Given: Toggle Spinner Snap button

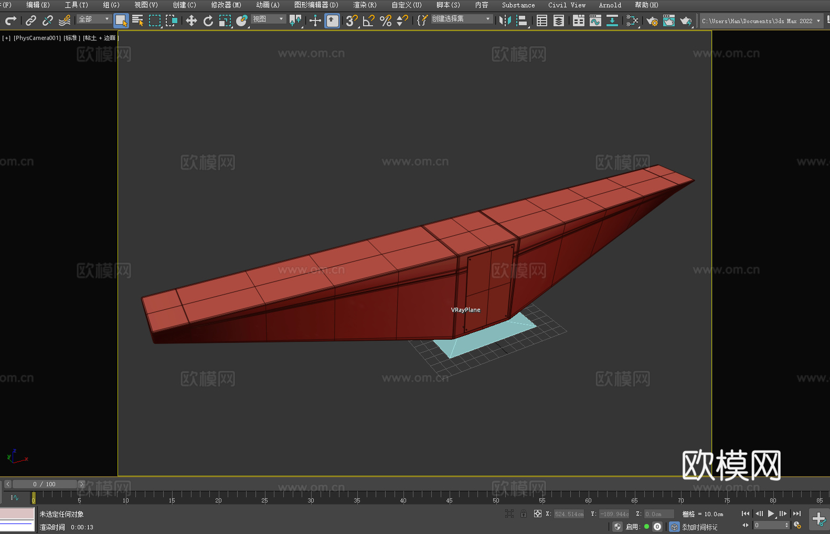Looking at the screenshot, I should pyautogui.click(x=402, y=20).
